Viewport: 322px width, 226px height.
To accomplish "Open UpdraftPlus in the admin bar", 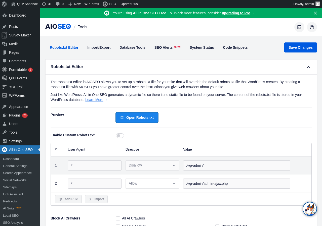I will pyautogui.click(x=129, y=4).
